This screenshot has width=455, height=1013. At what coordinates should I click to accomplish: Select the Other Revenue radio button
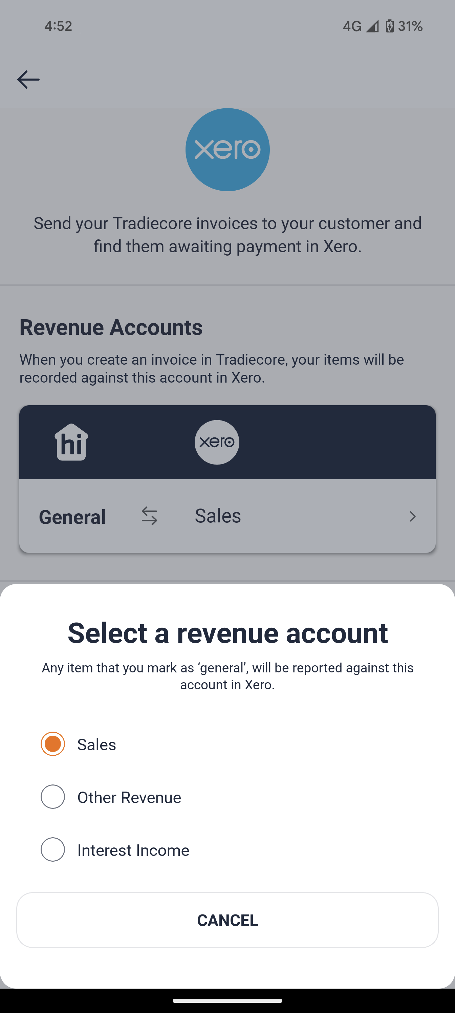(x=53, y=797)
